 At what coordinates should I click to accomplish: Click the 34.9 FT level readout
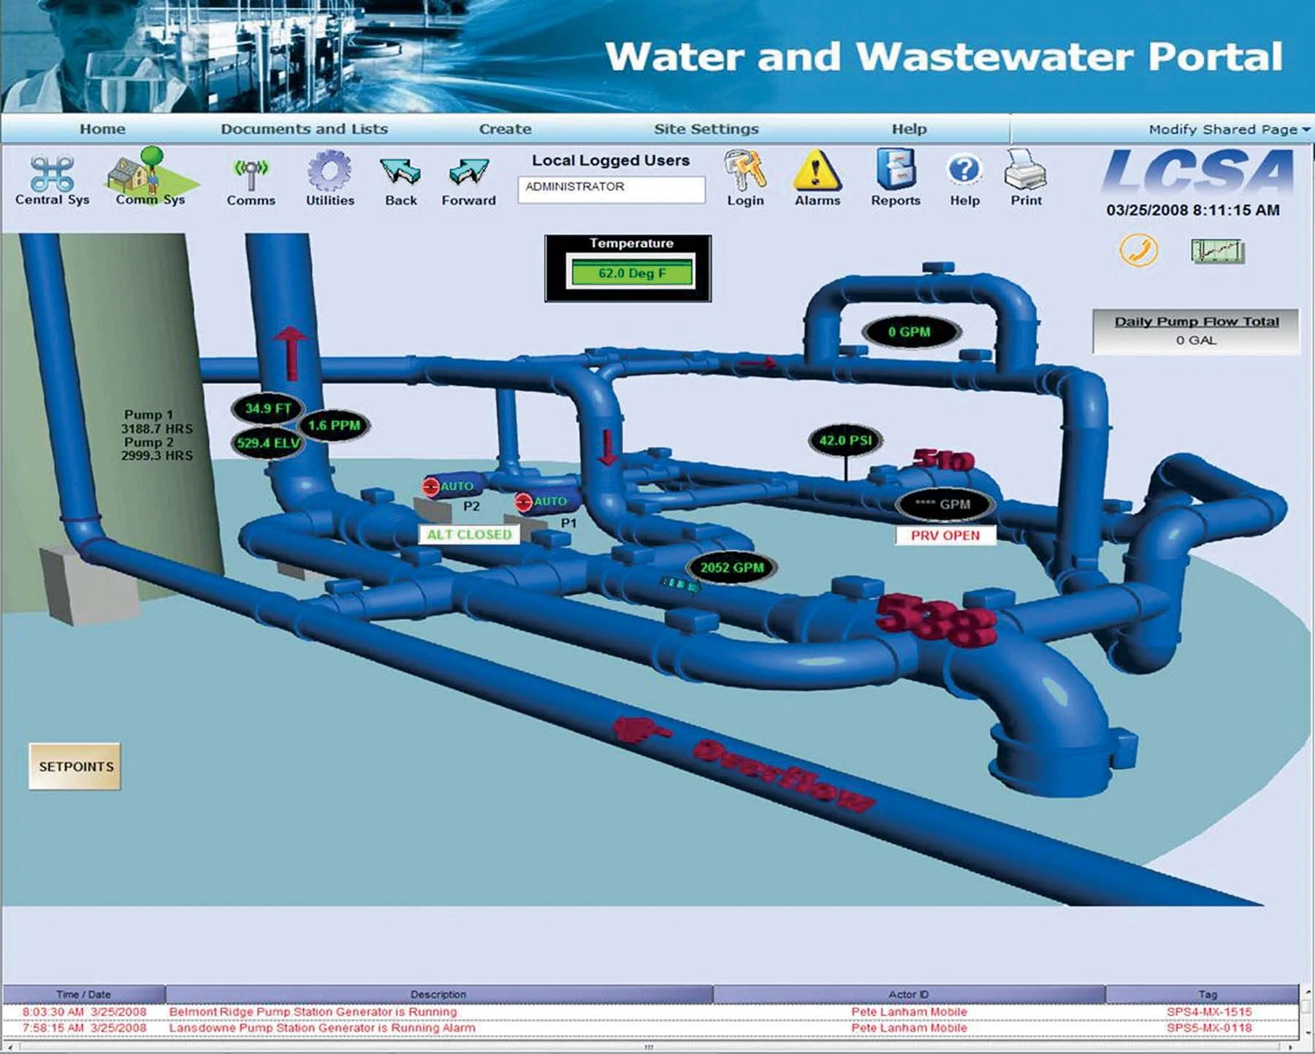click(267, 408)
